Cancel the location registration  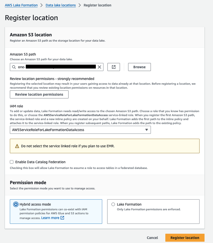[152, 238]
